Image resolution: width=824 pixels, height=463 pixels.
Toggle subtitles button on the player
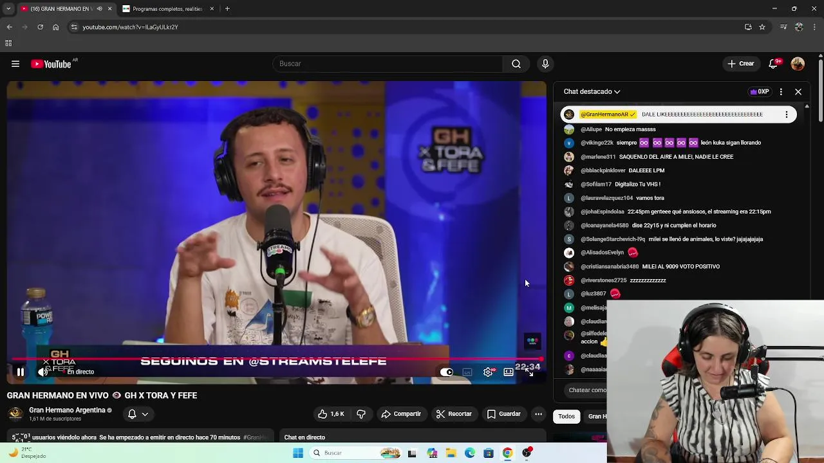tap(467, 372)
